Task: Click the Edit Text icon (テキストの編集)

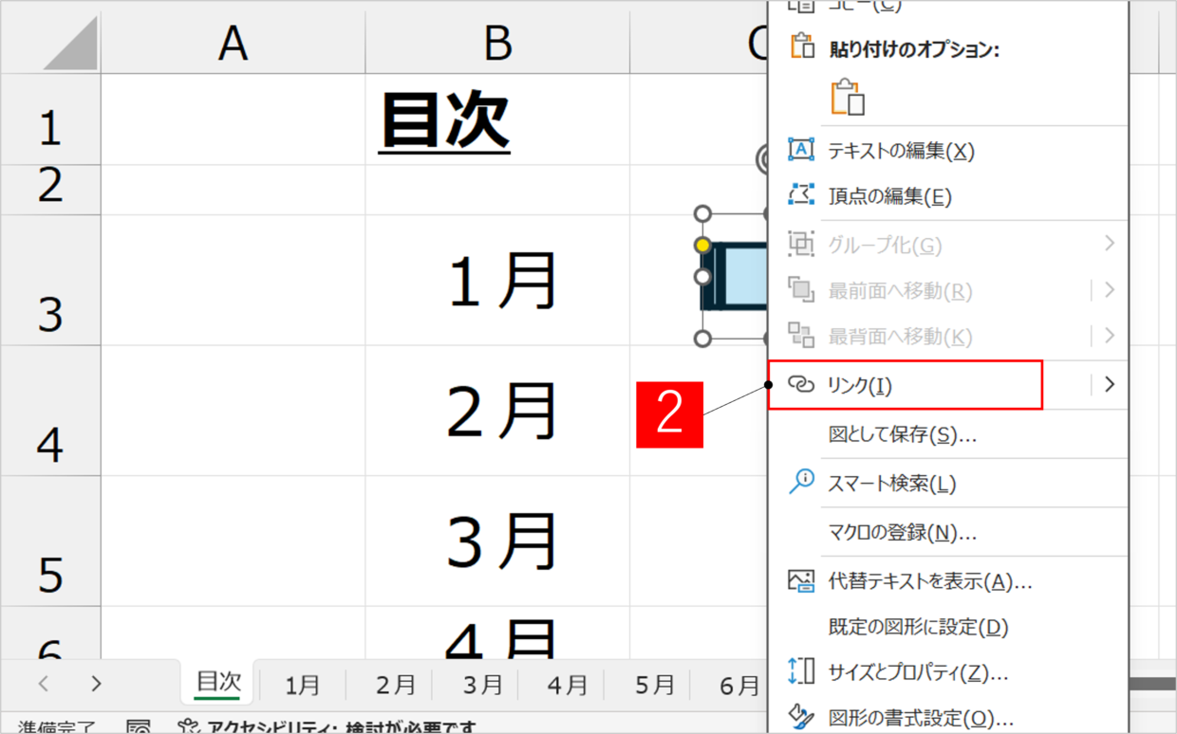Action: (x=801, y=150)
